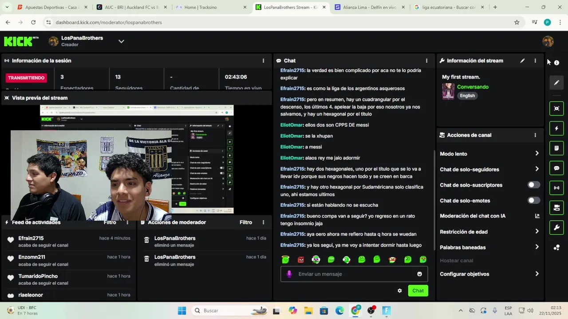Open chat settings gear icon
This screenshot has width=568, height=319.
(x=399, y=291)
